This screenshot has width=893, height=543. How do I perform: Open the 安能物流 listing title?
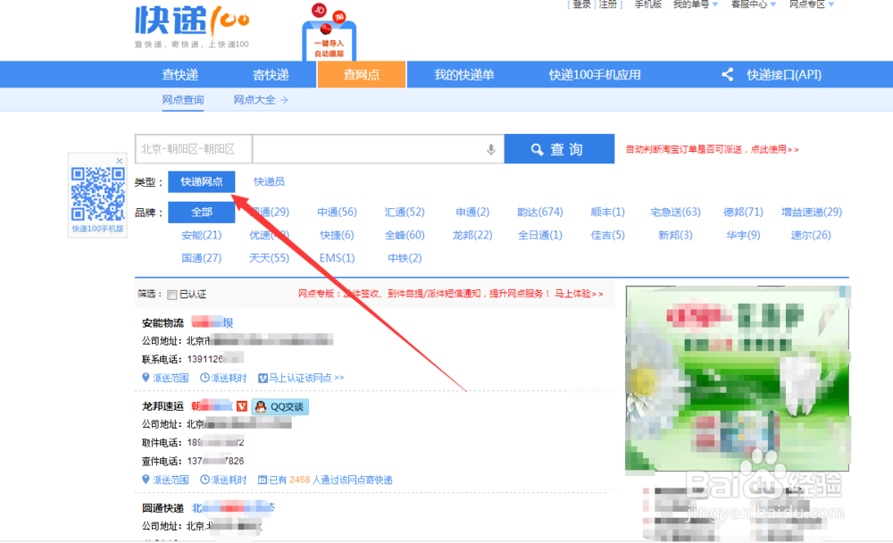tap(163, 323)
